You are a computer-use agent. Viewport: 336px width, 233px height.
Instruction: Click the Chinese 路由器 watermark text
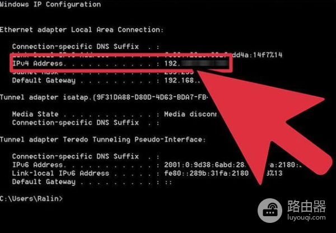pos(306,206)
